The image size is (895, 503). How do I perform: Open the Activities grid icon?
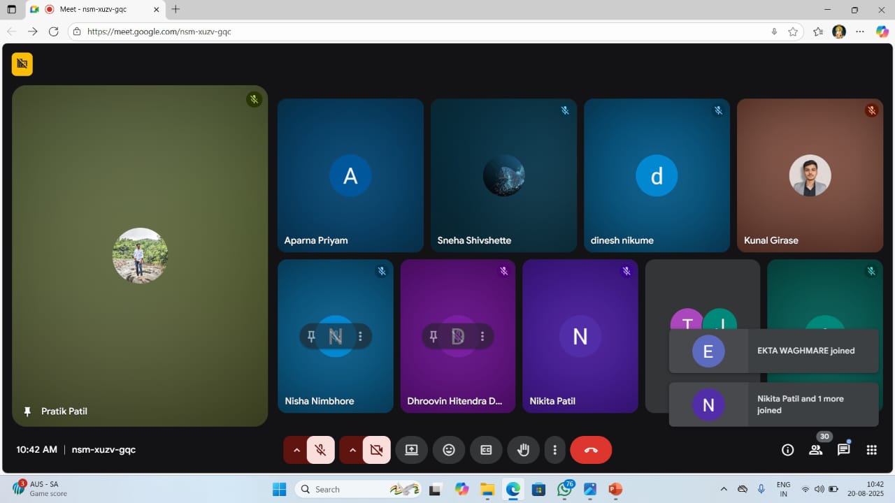pyautogui.click(x=871, y=450)
